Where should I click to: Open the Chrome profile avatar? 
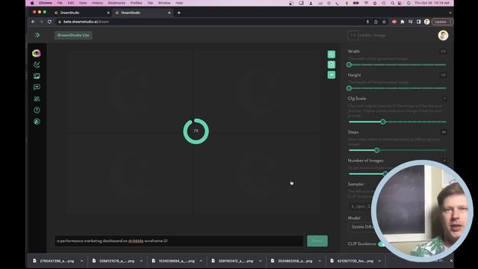tap(426, 22)
